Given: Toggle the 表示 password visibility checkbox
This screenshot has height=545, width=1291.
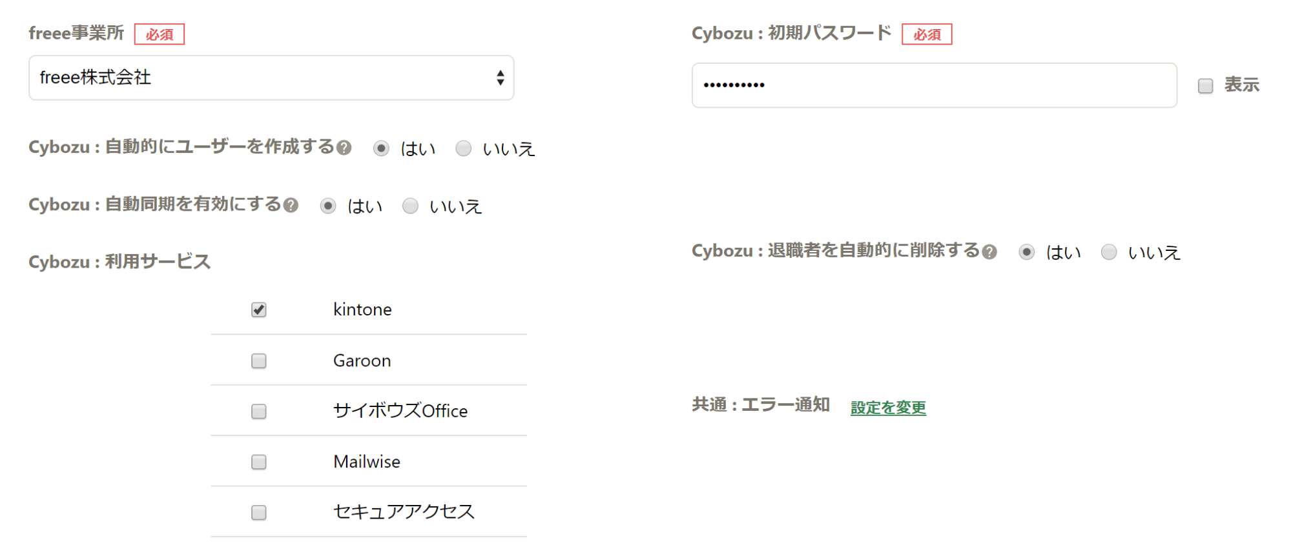Looking at the screenshot, I should point(1204,84).
